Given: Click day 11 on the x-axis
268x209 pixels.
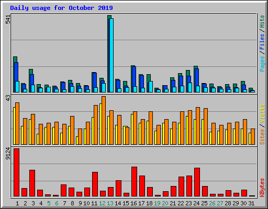Looking at the screenshot, I should pos(94,203).
